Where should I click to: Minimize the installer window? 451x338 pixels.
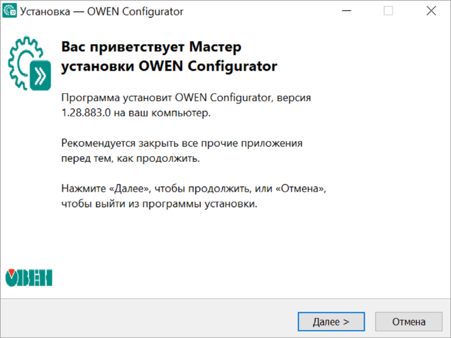point(346,11)
